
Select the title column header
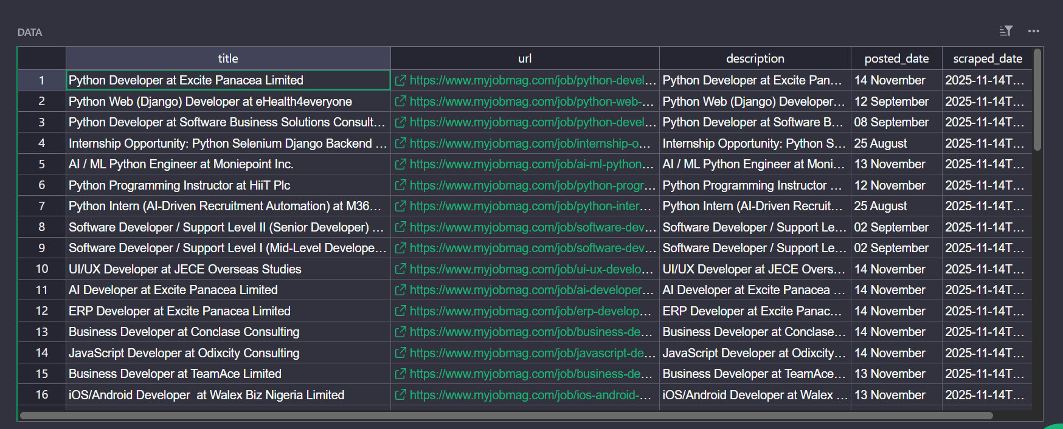coord(228,58)
